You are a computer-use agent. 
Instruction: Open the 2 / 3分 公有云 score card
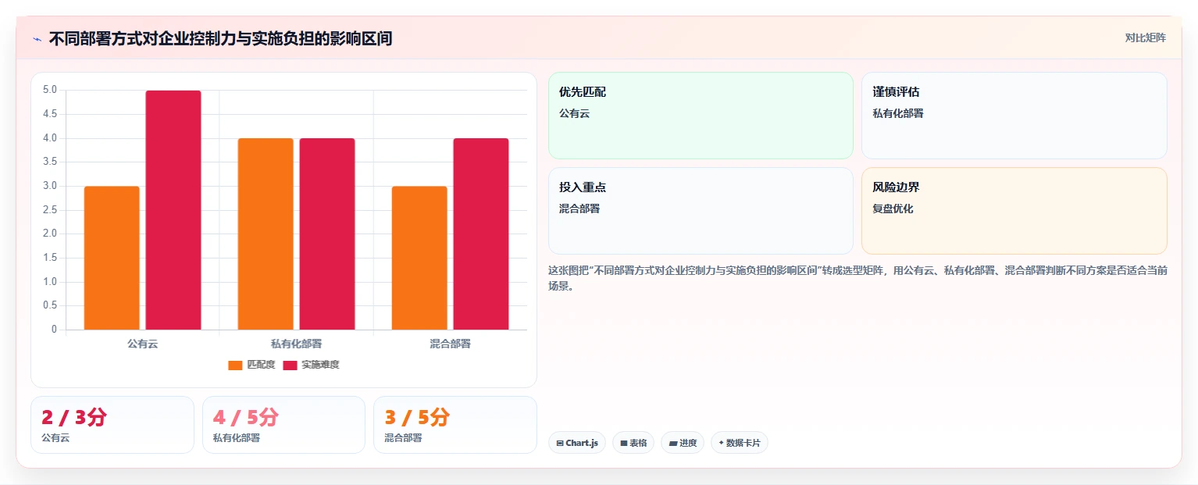tap(112, 425)
